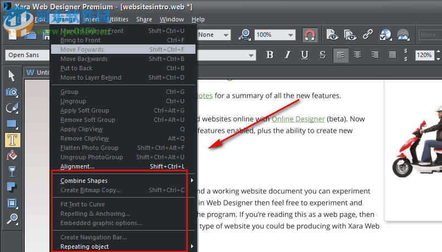This screenshot has width=442, height=252.
Task: Open the None dropdown near the zoom icon
Action: point(226,35)
